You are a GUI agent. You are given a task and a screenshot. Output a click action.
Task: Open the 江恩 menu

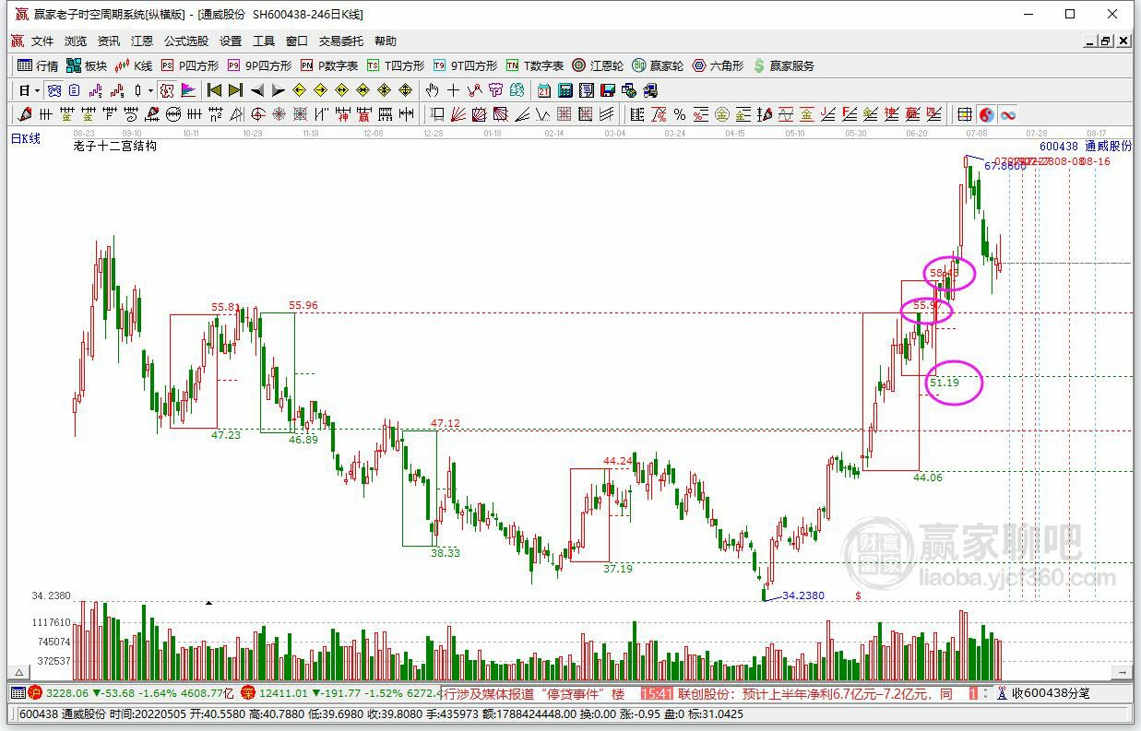click(x=142, y=41)
